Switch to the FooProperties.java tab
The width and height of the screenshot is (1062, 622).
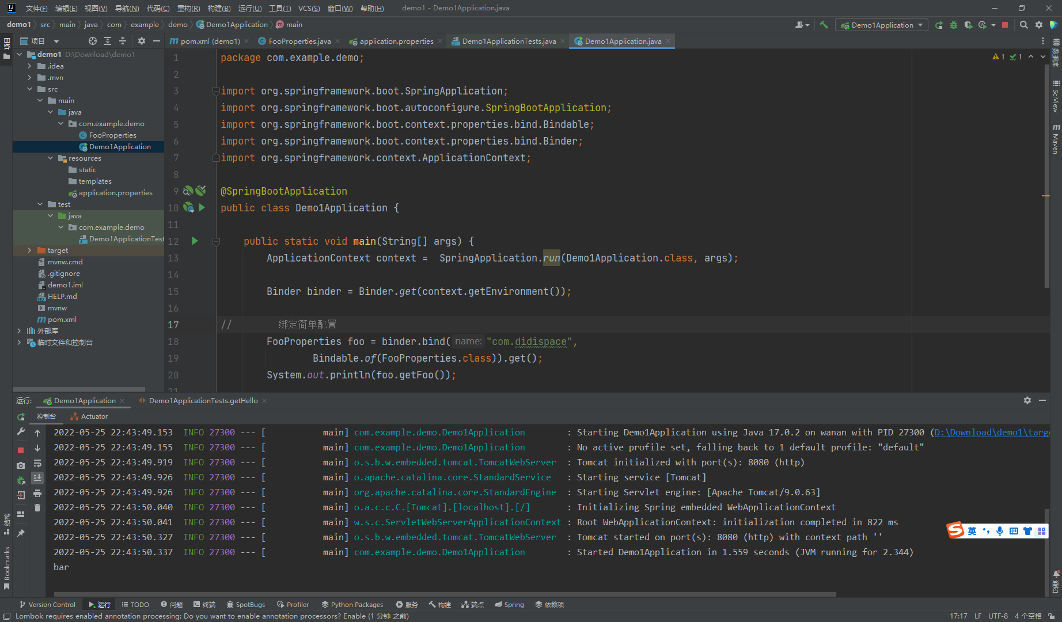(299, 41)
